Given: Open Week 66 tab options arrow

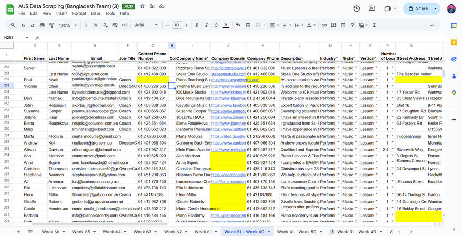Looking at the screenshot, I should pos(64,232).
